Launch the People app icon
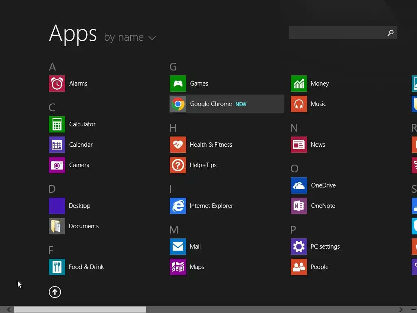This screenshot has height=313, width=417. [299, 267]
